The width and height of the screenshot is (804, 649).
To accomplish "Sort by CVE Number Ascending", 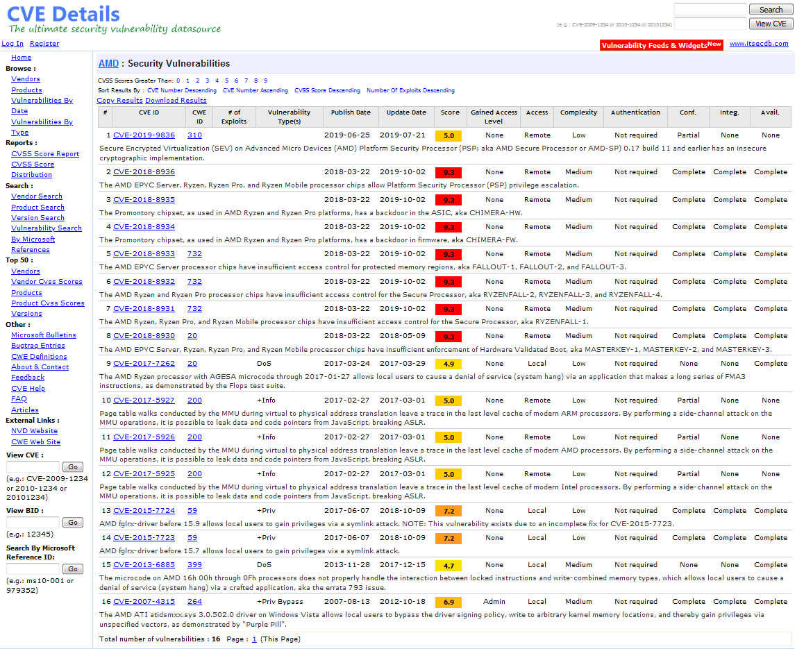I will click(x=256, y=90).
